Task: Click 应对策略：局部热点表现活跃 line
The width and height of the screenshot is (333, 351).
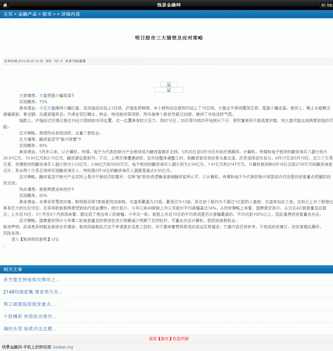Action: click(x=61, y=133)
